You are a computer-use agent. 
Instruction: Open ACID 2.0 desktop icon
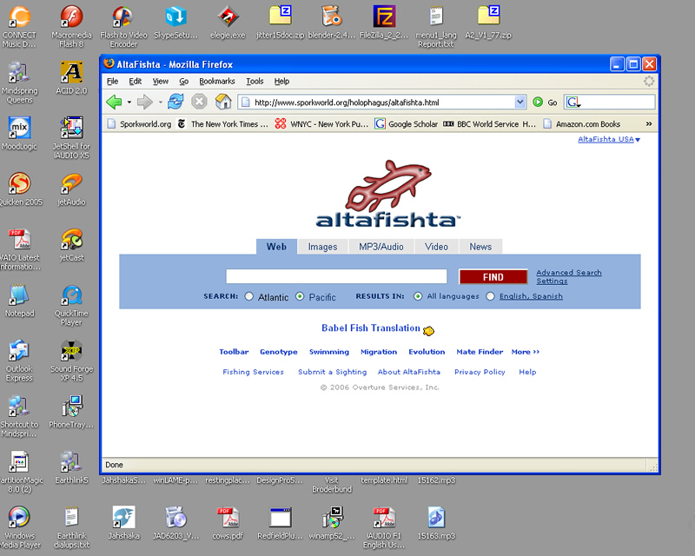tap(71, 73)
